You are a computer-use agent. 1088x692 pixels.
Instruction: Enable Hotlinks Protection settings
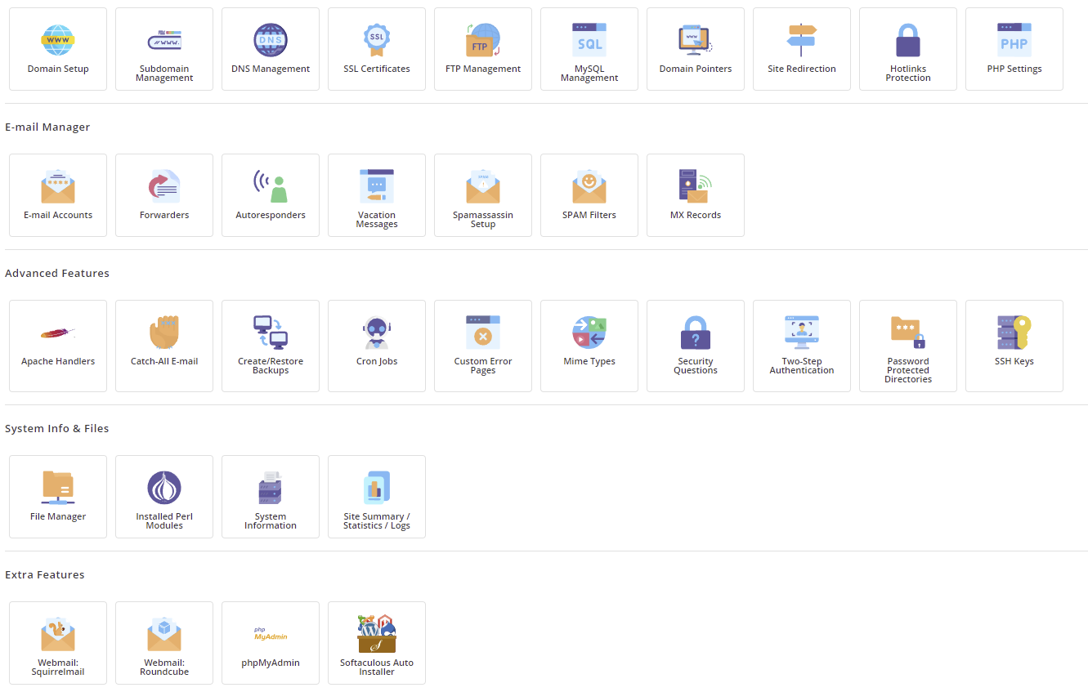(907, 49)
